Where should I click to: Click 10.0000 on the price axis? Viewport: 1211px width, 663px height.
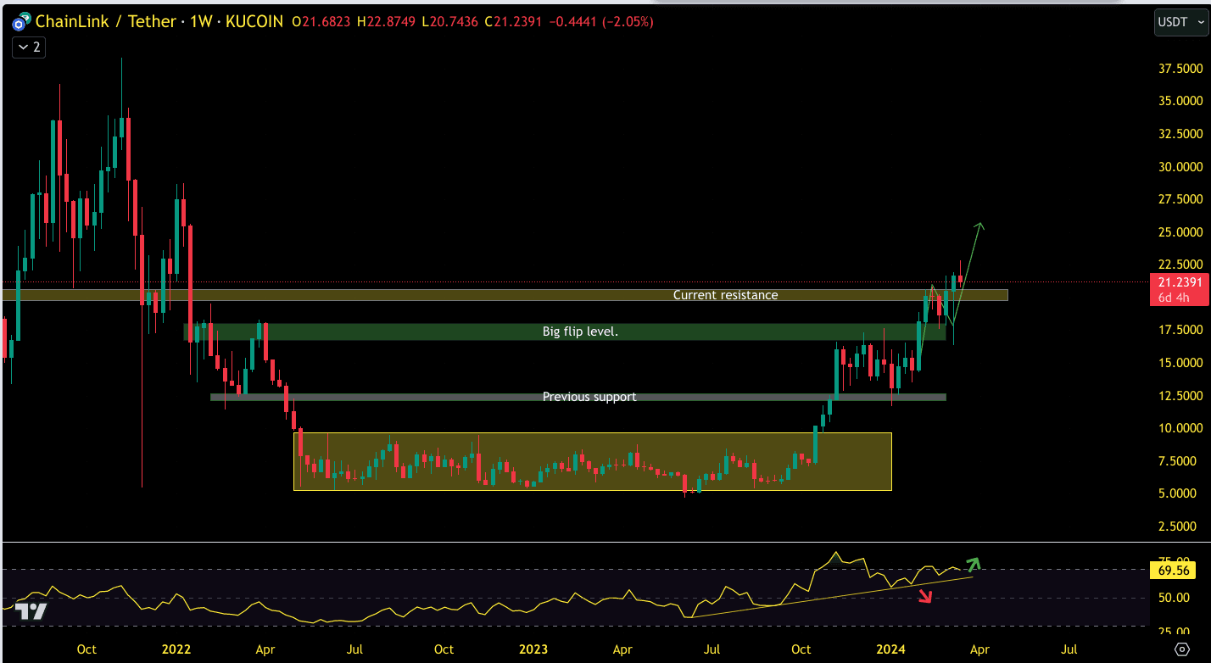1181,427
